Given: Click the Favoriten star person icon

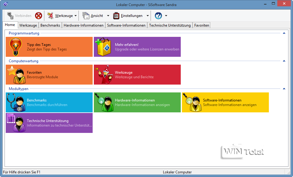Looking at the screenshot, I should 16,75.
